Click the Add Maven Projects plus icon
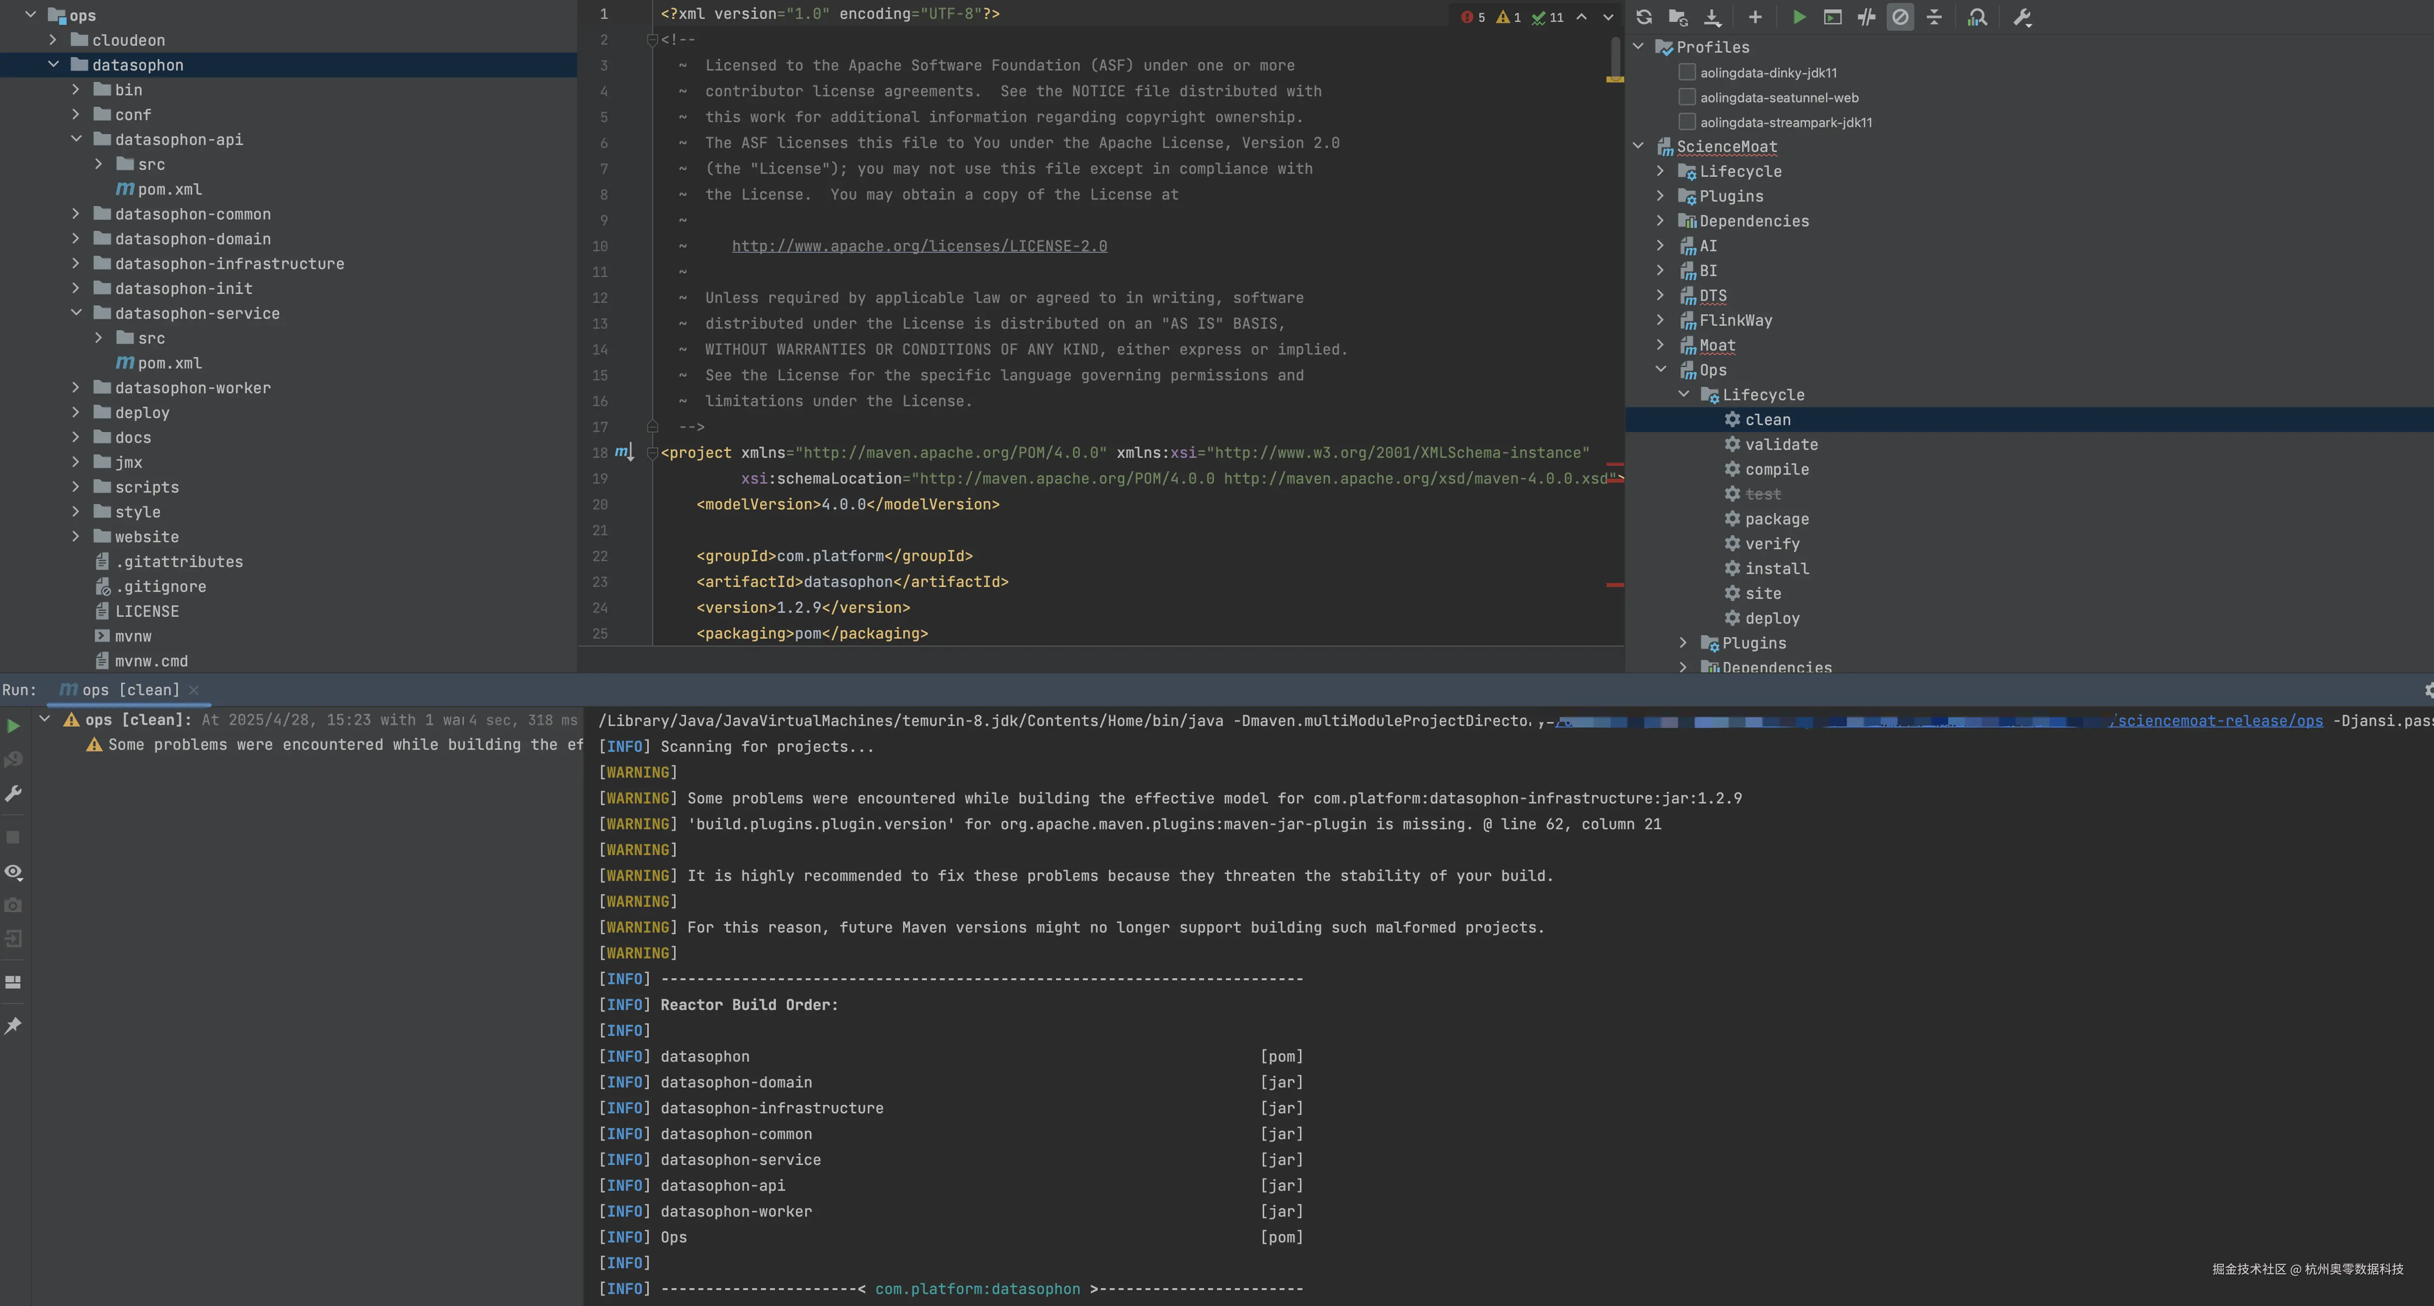This screenshot has width=2434, height=1306. 1754,17
